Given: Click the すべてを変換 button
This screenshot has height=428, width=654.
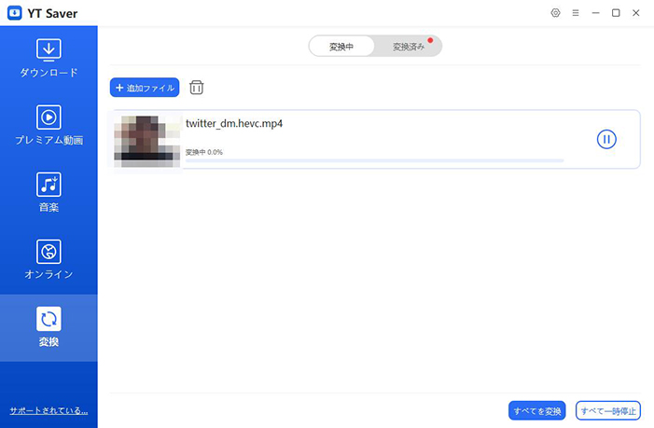Looking at the screenshot, I should (x=537, y=411).
